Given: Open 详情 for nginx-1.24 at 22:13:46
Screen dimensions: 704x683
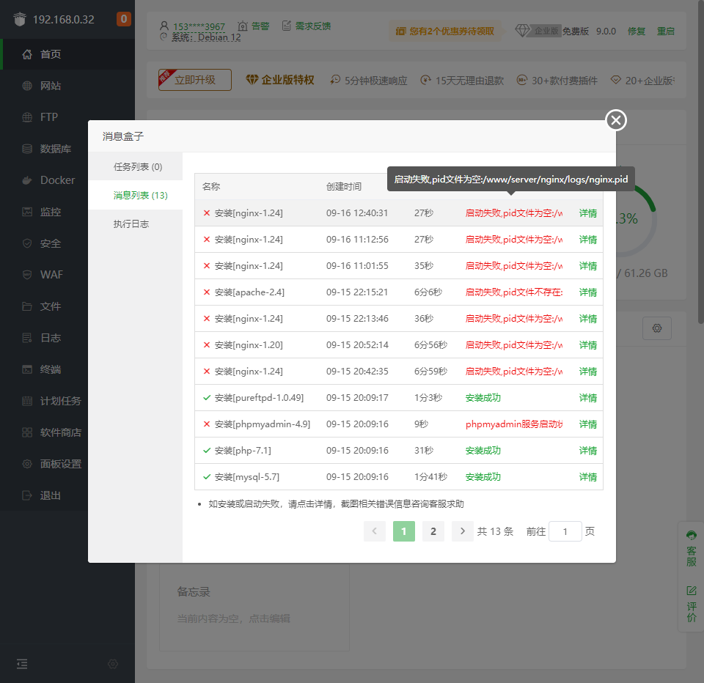Looking at the screenshot, I should click(x=587, y=319).
